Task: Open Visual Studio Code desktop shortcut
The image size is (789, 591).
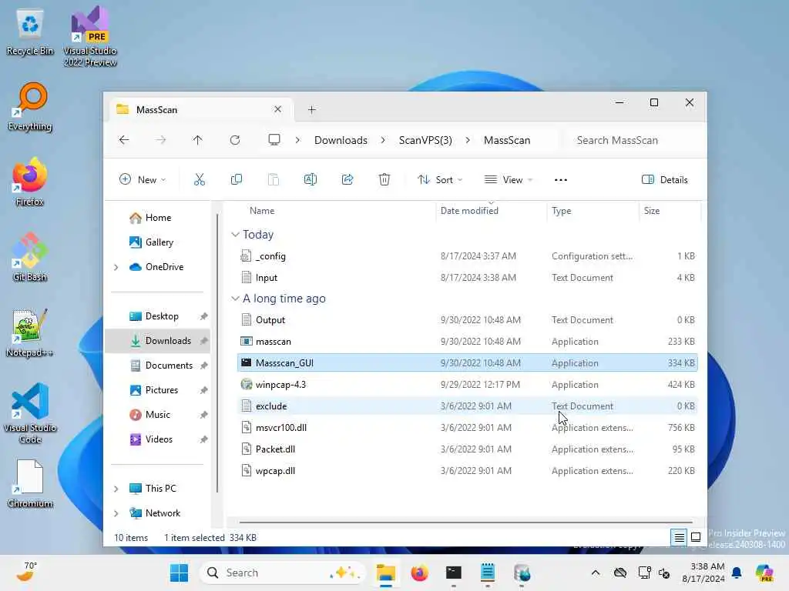Action: point(30,413)
